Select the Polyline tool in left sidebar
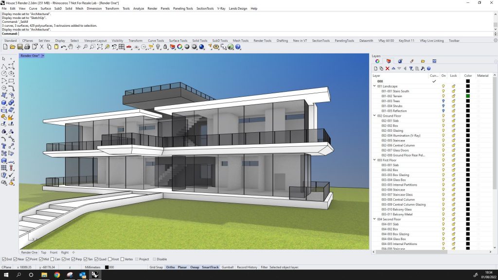498x280 pixels. (x=4, y=66)
